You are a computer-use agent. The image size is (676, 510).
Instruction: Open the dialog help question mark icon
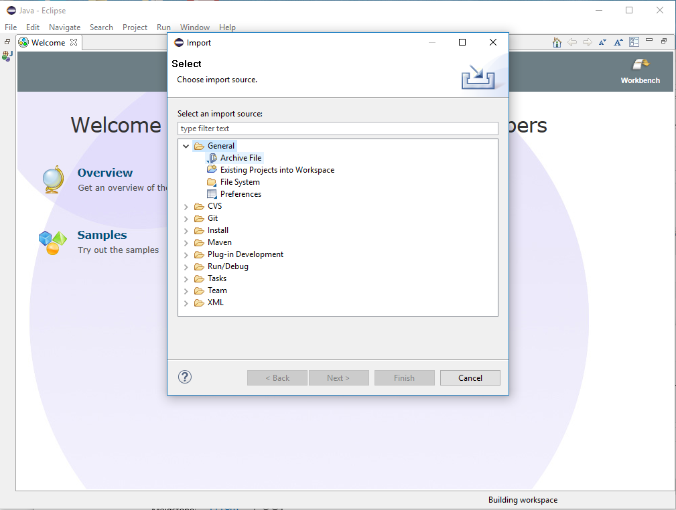click(x=185, y=377)
